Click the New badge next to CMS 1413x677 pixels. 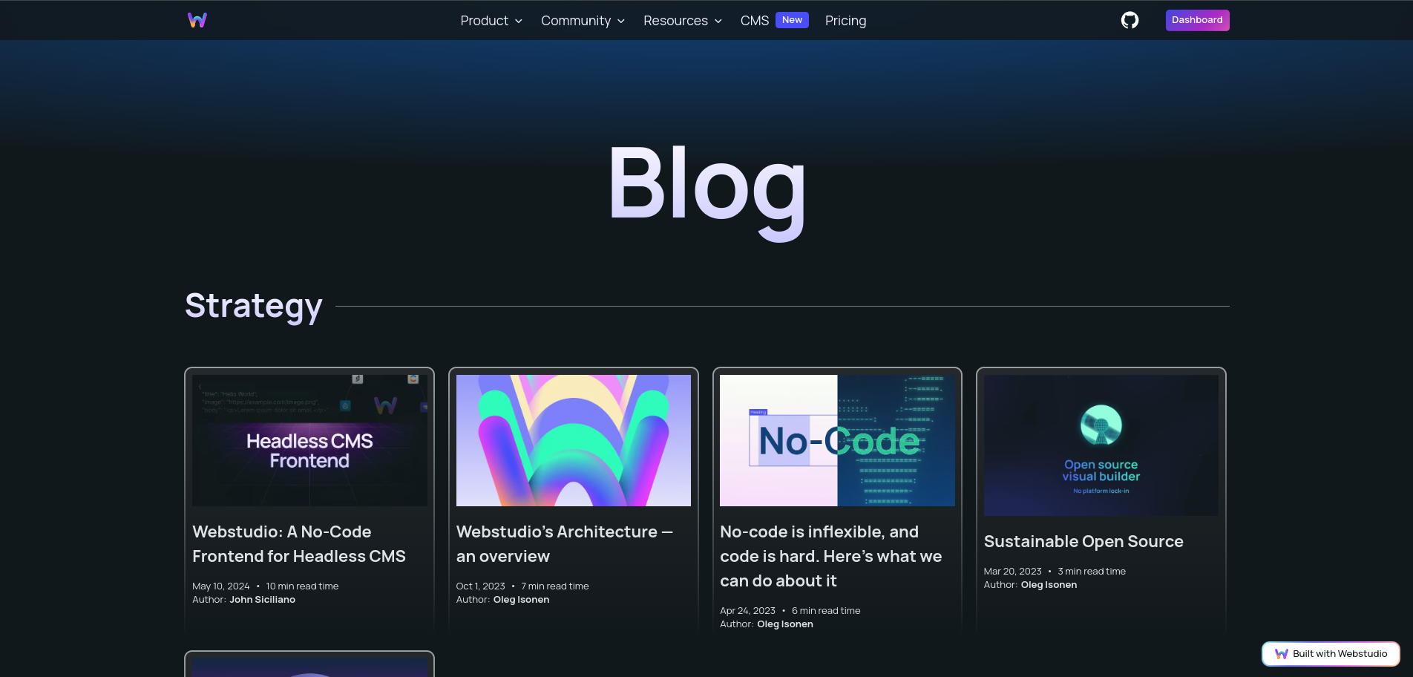(792, 20)
